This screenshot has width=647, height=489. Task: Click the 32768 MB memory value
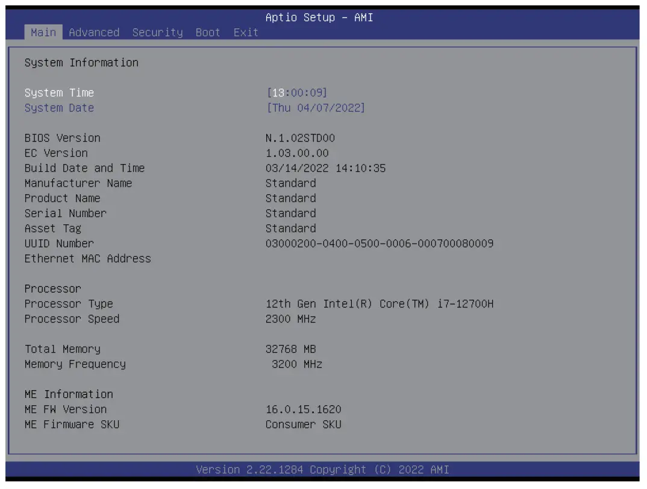point(291,349)
